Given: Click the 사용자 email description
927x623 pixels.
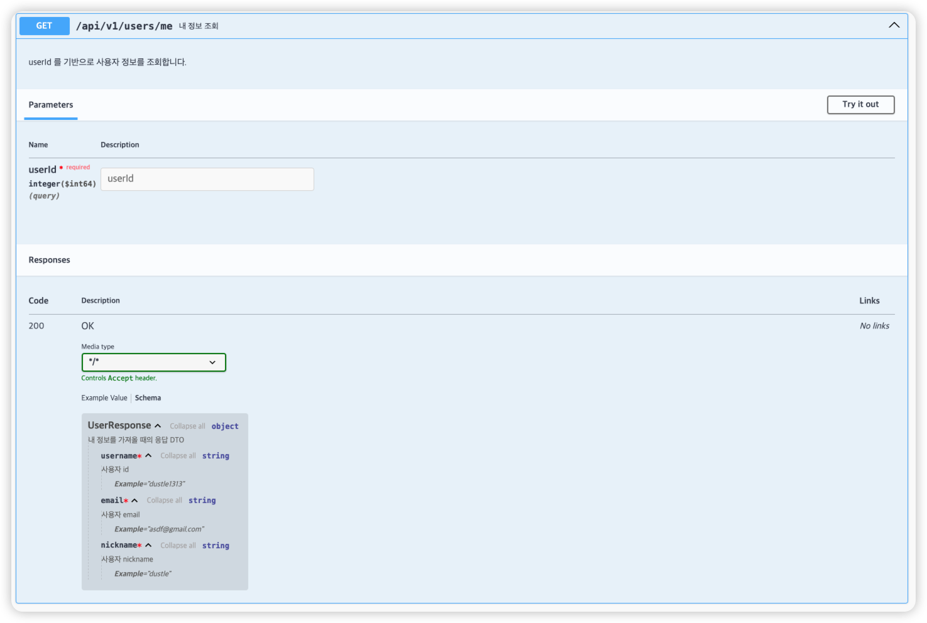Looking at the screenshot, I should pyautogui.click(x=121, y=515).
